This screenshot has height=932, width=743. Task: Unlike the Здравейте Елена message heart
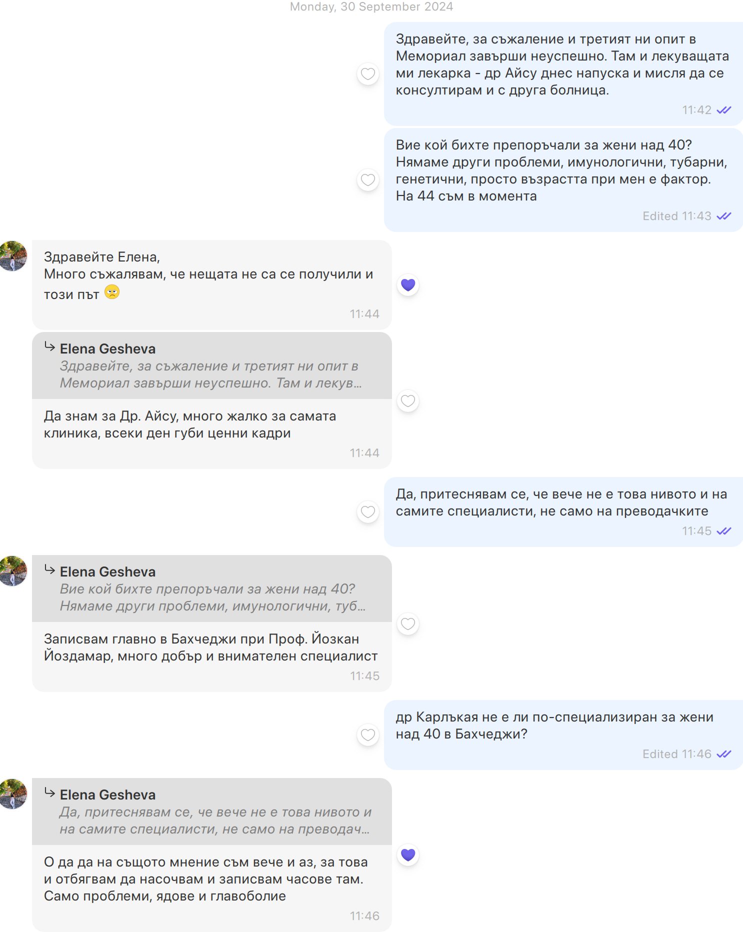coord(408,285)
